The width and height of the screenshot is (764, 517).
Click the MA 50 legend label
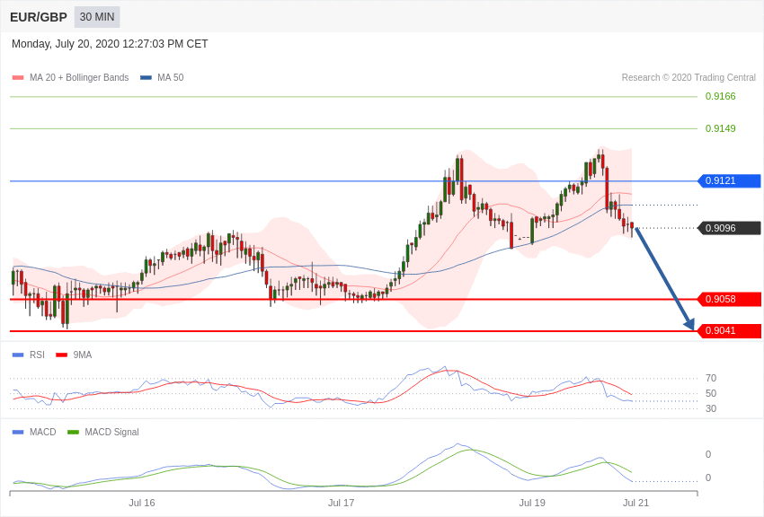(171, 78)
